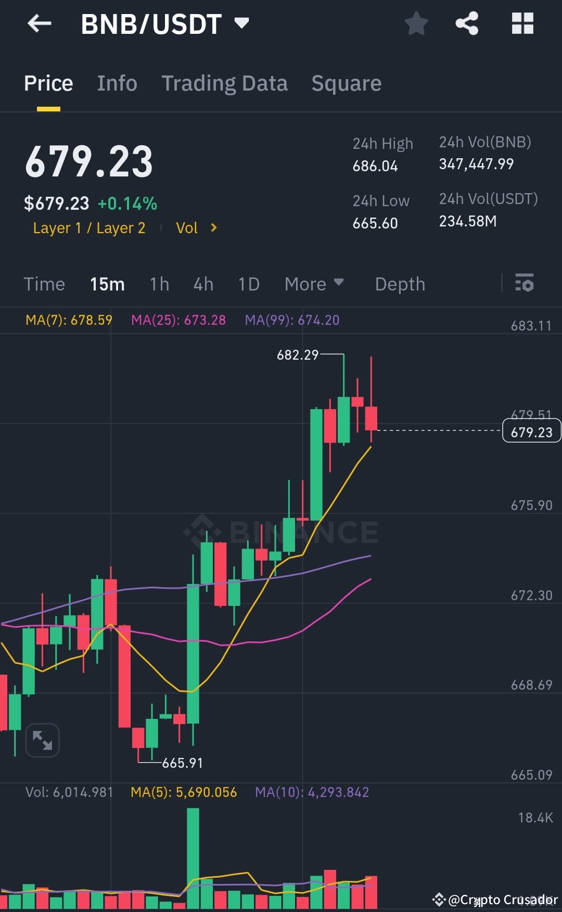562x912 pixels.
Task: Click the 679.23 current price tag
Action: [531, 430]
